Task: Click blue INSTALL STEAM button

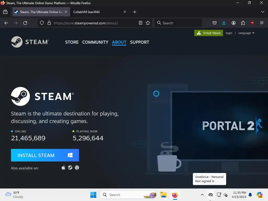Action: [45, 155]
